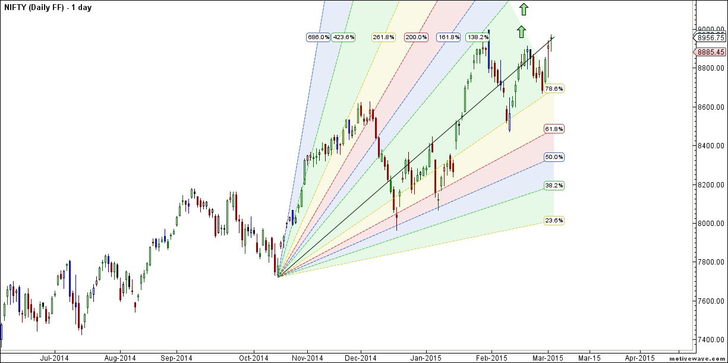Select the 8956.75 price marker on the axis

710,37
